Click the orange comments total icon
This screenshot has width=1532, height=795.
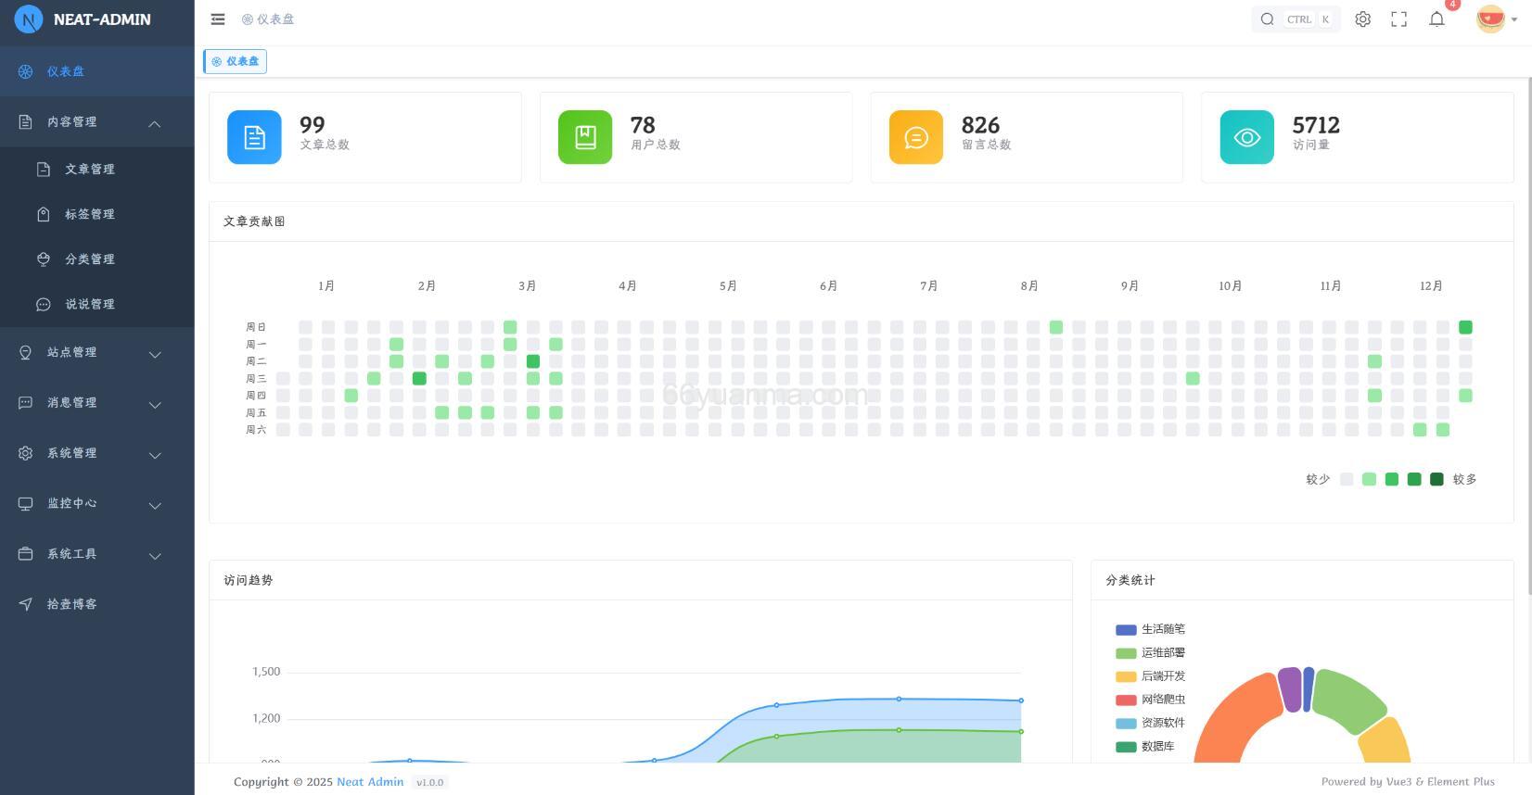coord(916,137)
